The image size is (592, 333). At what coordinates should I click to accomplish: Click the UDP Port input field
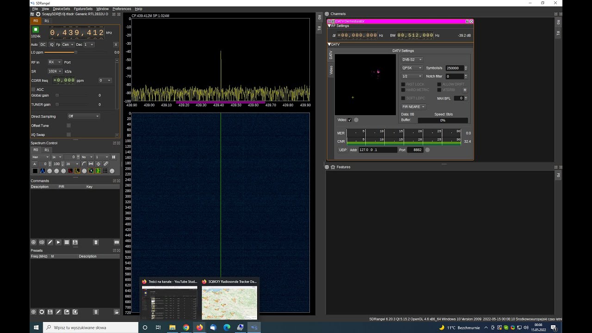415,150
